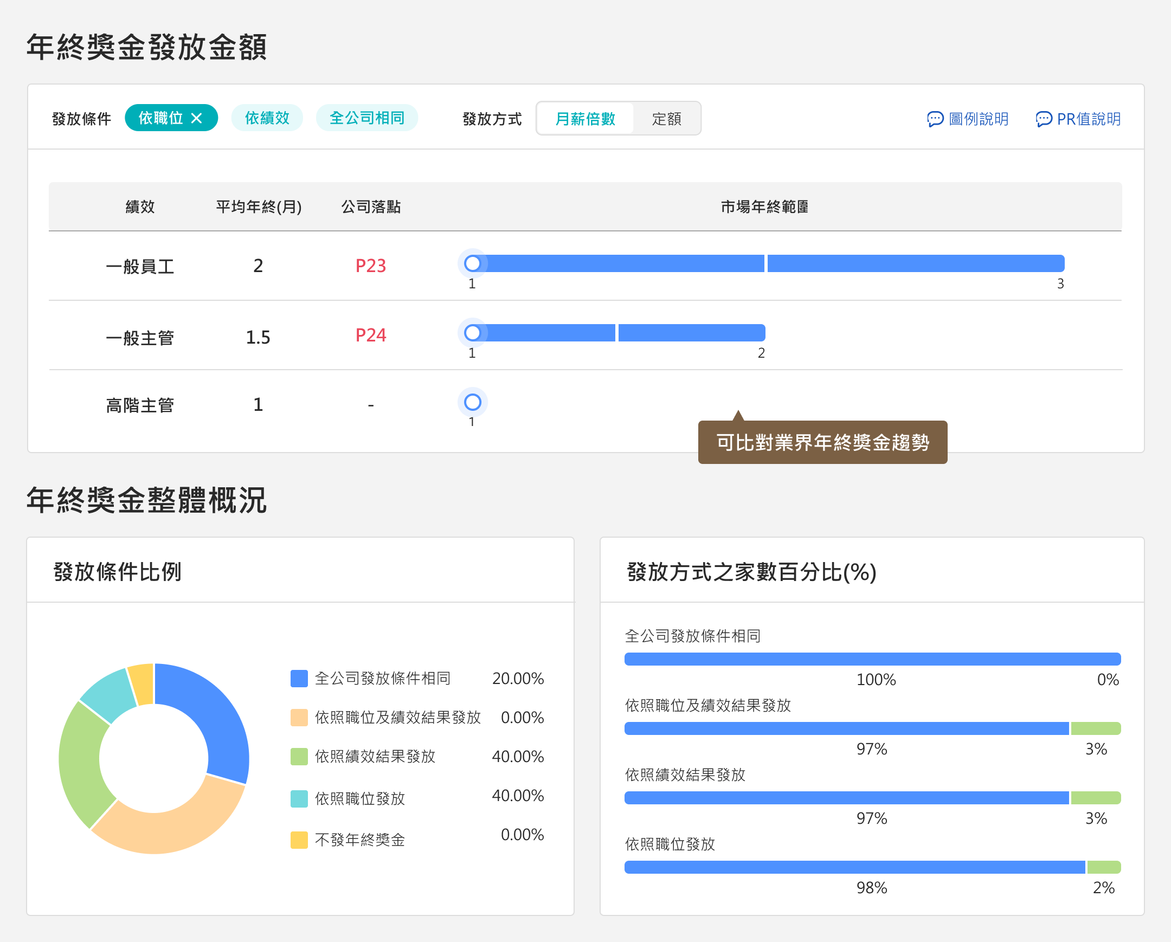Click the chat bubble icon beside 圖例說明

[x=935, y=119]
